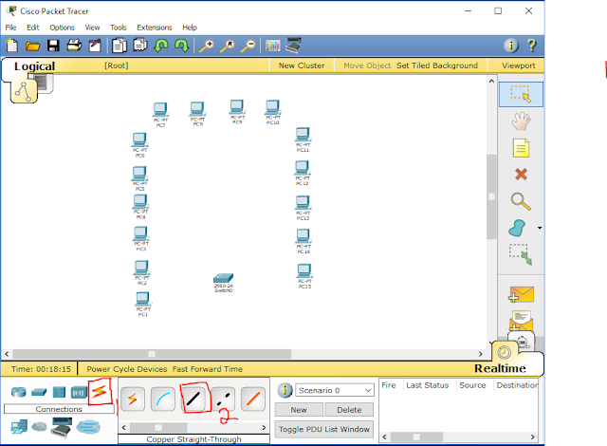Select the Multiuser Connection category
The height and width of the screenshot is (446, 607).
[88, 427]
